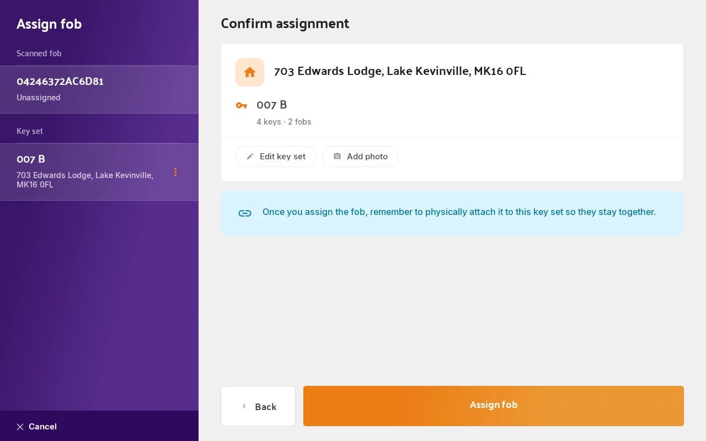Click the pencil icon in Edit key set
Image resolution: width=706 pixels, height=441 pixels.
pyautogui.click(x=250, y=157)
